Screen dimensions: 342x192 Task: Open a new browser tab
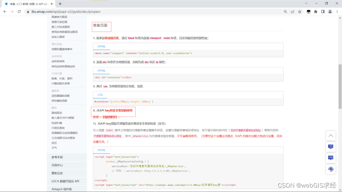(x=60, y=4)
